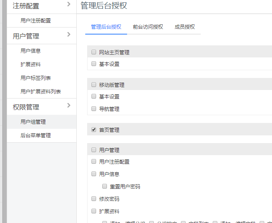Uncheck the 首页管理 checkbox
This screenshot has height=223, width=272.
94,130
